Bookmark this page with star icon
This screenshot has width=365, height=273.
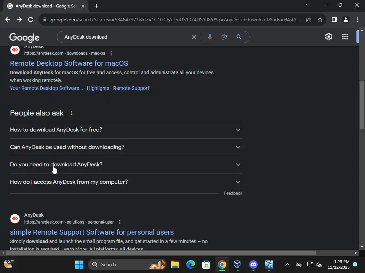coord(320,20)
